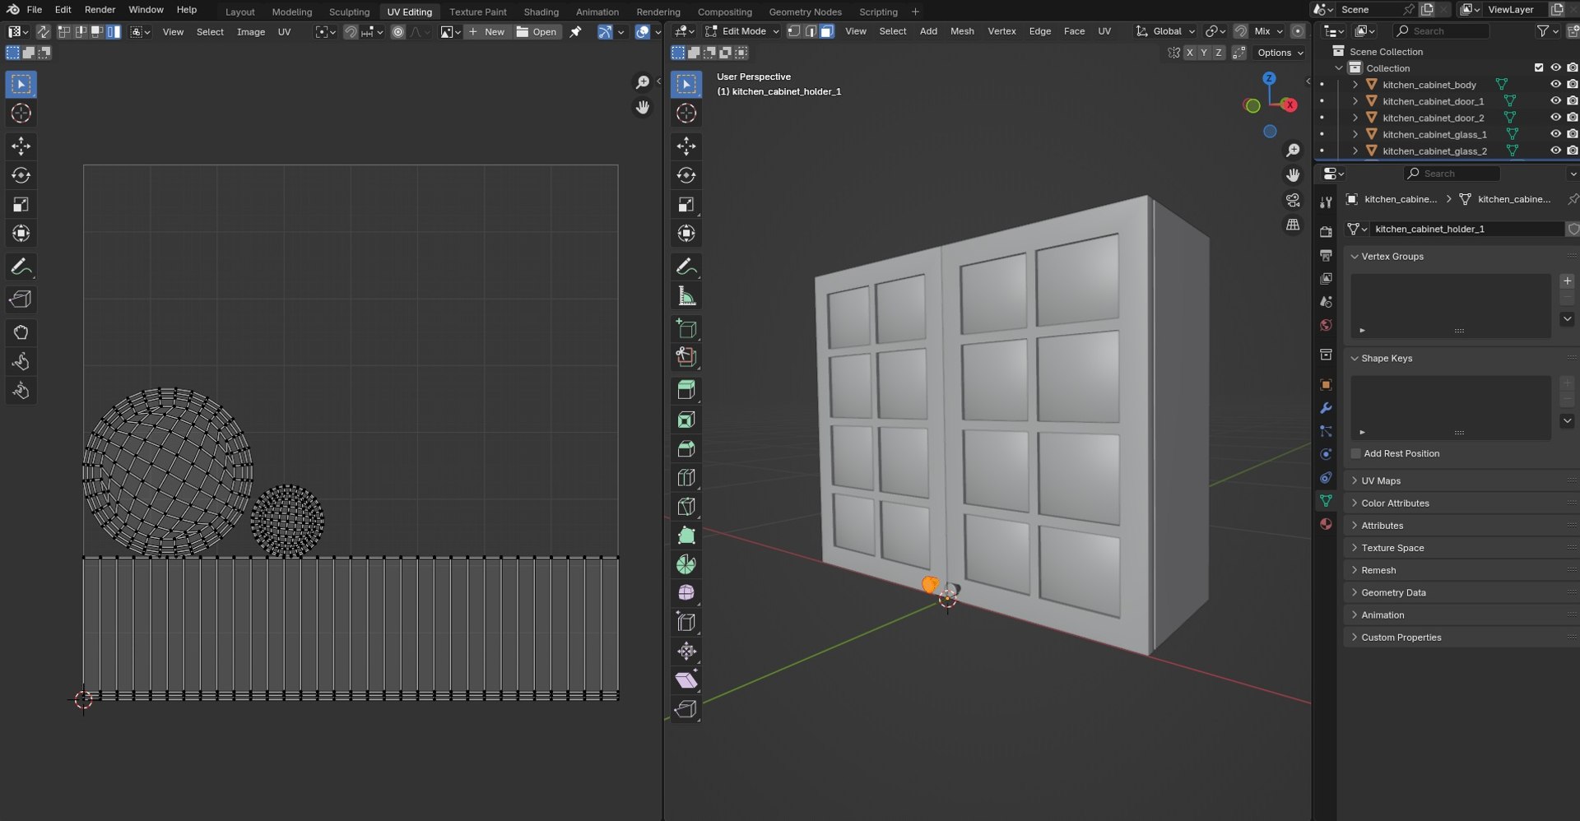Open the Render menu
This screenshot has width=1580, height=821.
(100, 10)
